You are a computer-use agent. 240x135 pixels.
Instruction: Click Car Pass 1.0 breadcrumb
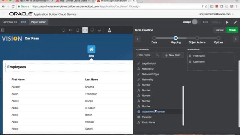[10, 22]
